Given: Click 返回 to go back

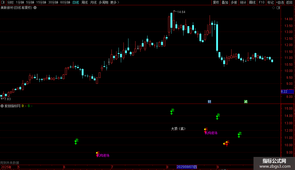Looking at the screenshot, I should 289,2.
